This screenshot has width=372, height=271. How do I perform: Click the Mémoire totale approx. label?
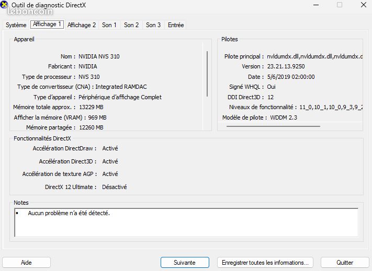tap(44, 107)
